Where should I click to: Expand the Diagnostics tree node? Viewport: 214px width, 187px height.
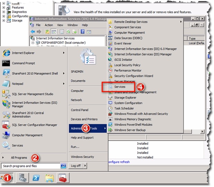tap(4, 12)
